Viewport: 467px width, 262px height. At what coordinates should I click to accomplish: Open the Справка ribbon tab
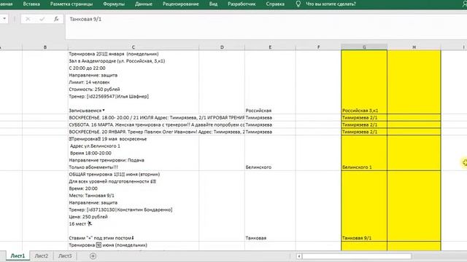tap(275, 4)
